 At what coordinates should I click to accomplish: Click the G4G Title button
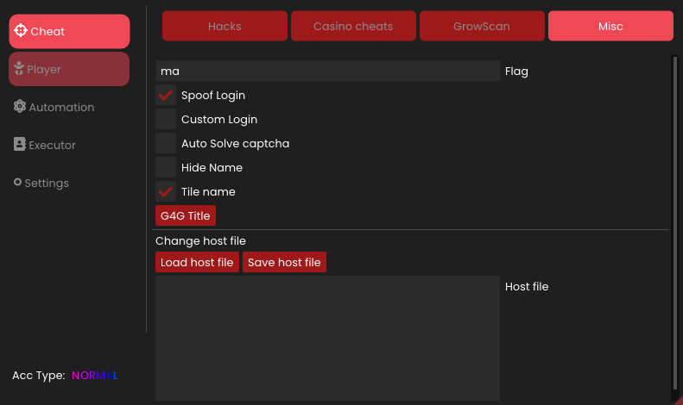(186, 215)
